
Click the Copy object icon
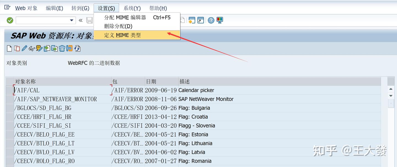pyautogui.click(x=17, y=48)
